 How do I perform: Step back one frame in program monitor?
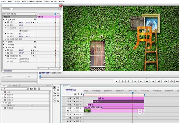141,82
